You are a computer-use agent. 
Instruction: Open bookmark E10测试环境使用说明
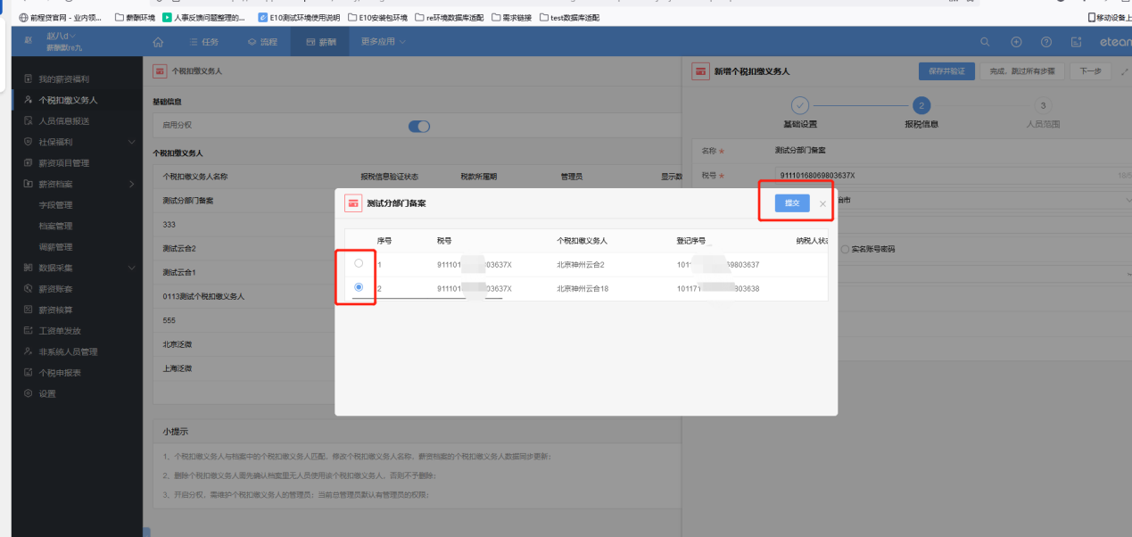pyautogui.click(x=299, y=17)
